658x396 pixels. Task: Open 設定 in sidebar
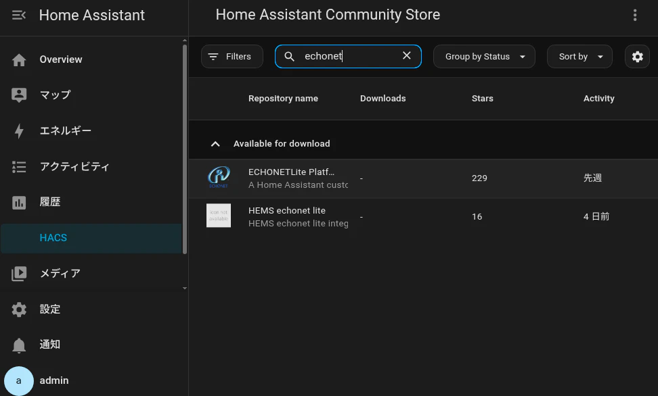[x=91, y=310]
